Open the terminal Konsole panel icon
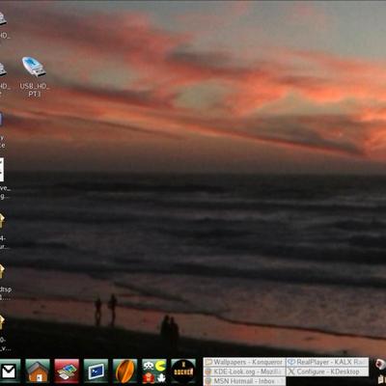This screenshot has height=386, width=386. [x=96, y=372]
